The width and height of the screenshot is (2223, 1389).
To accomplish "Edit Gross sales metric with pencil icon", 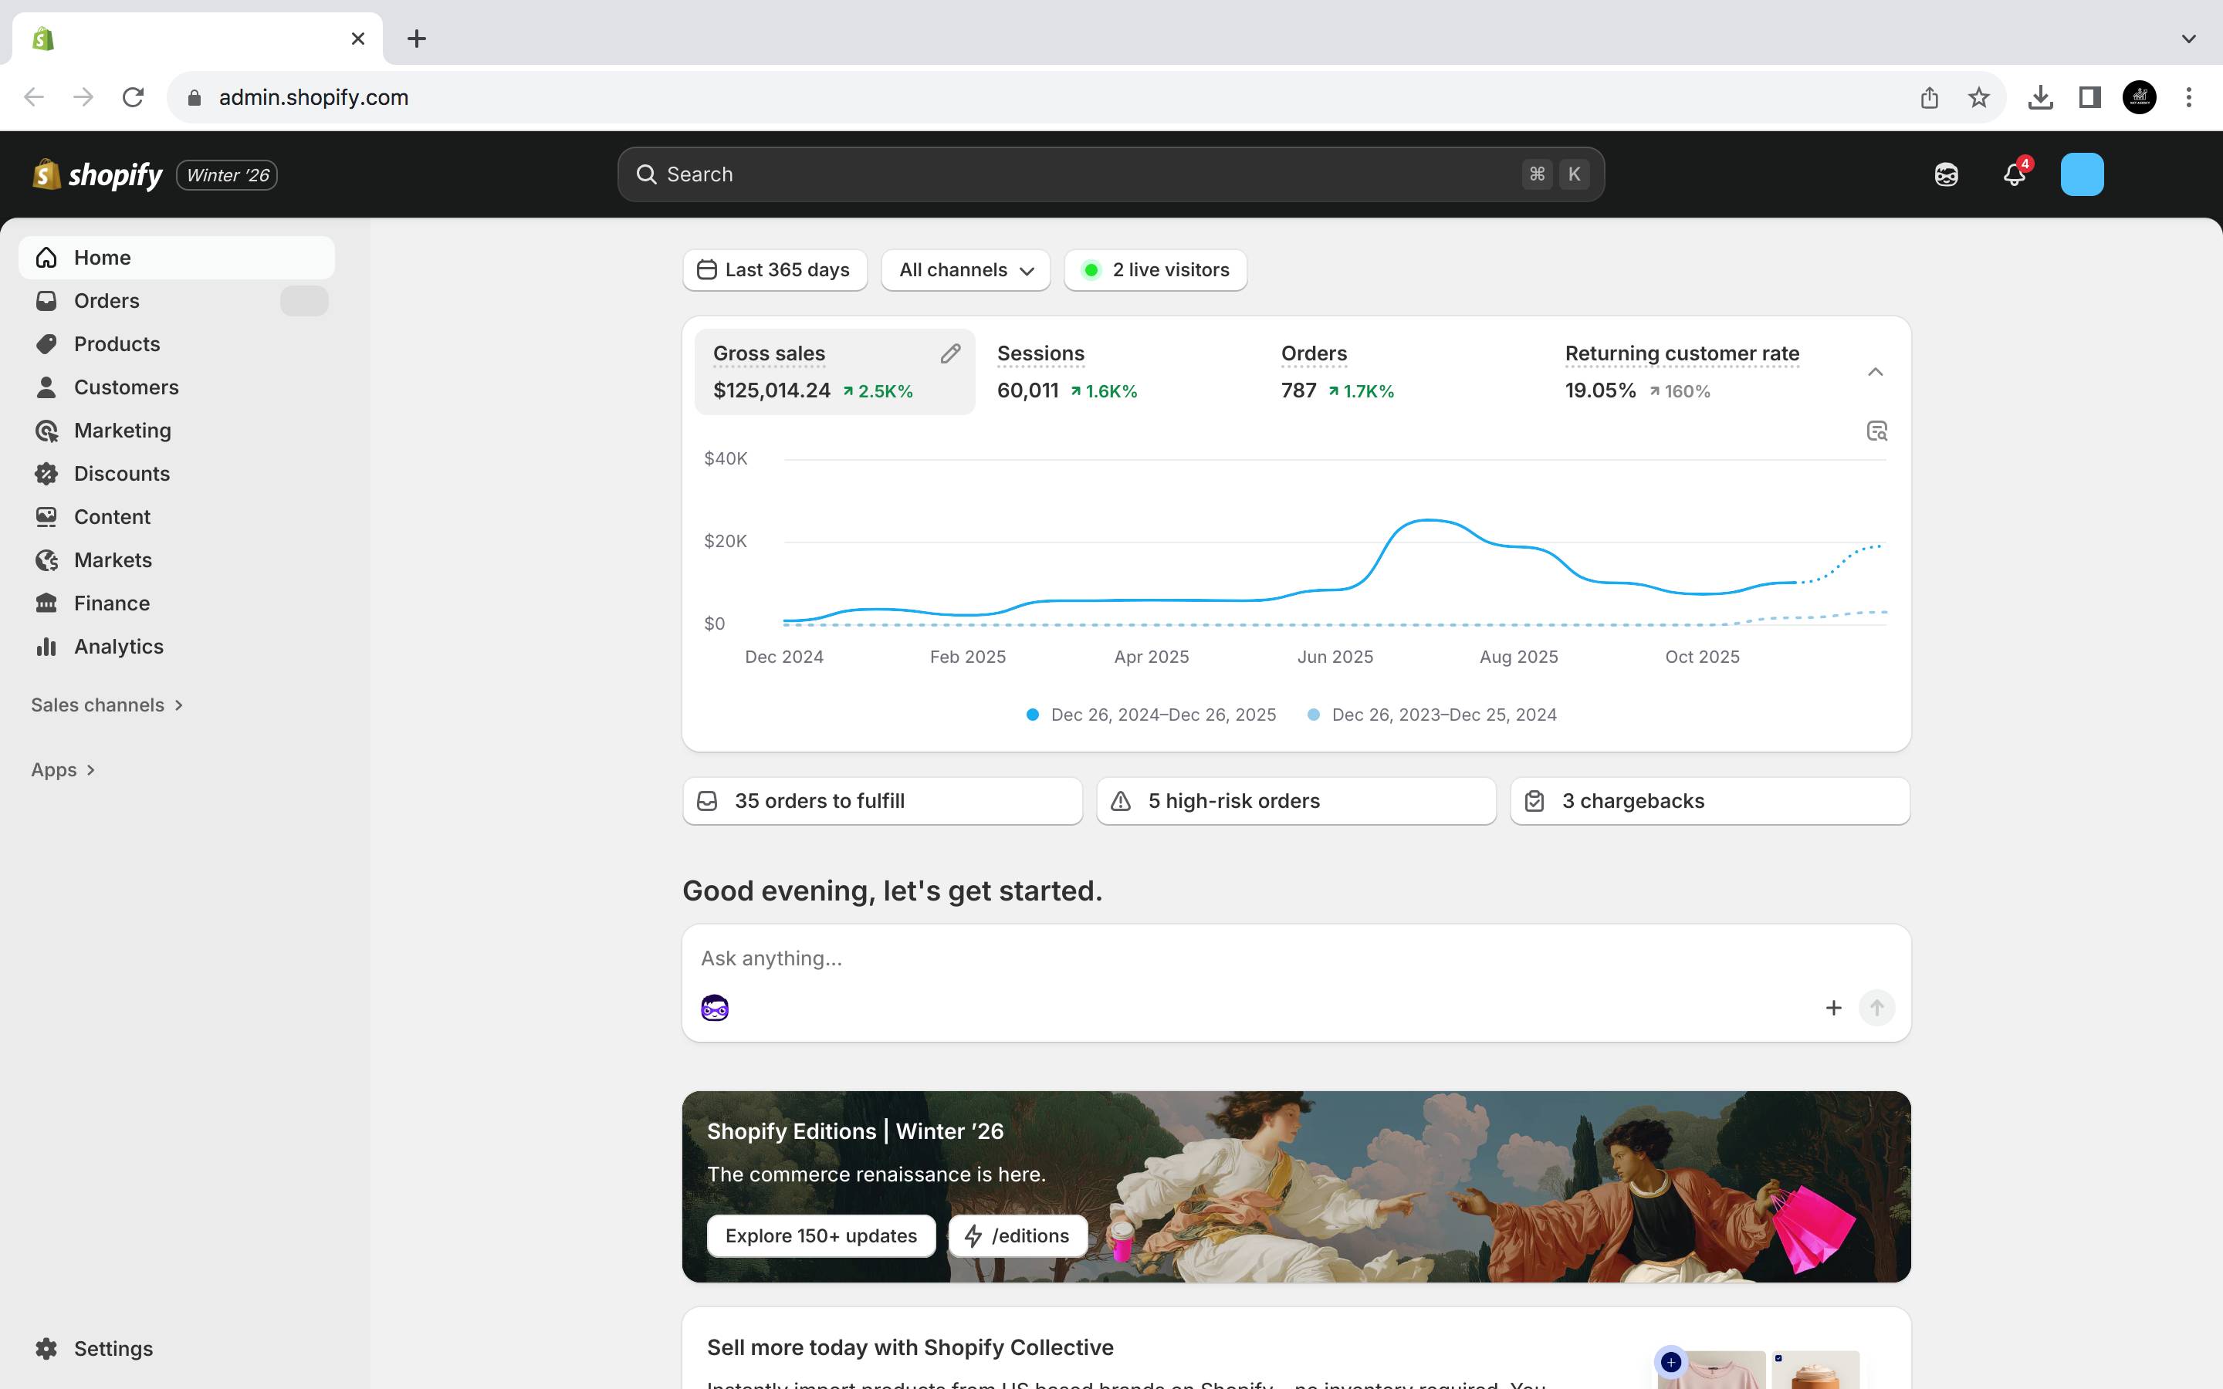I will coord(950,353).
